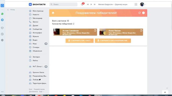Viewport: 172px width, 96px height.
Task: Open the clock history icon
Action: click(2, 34)
